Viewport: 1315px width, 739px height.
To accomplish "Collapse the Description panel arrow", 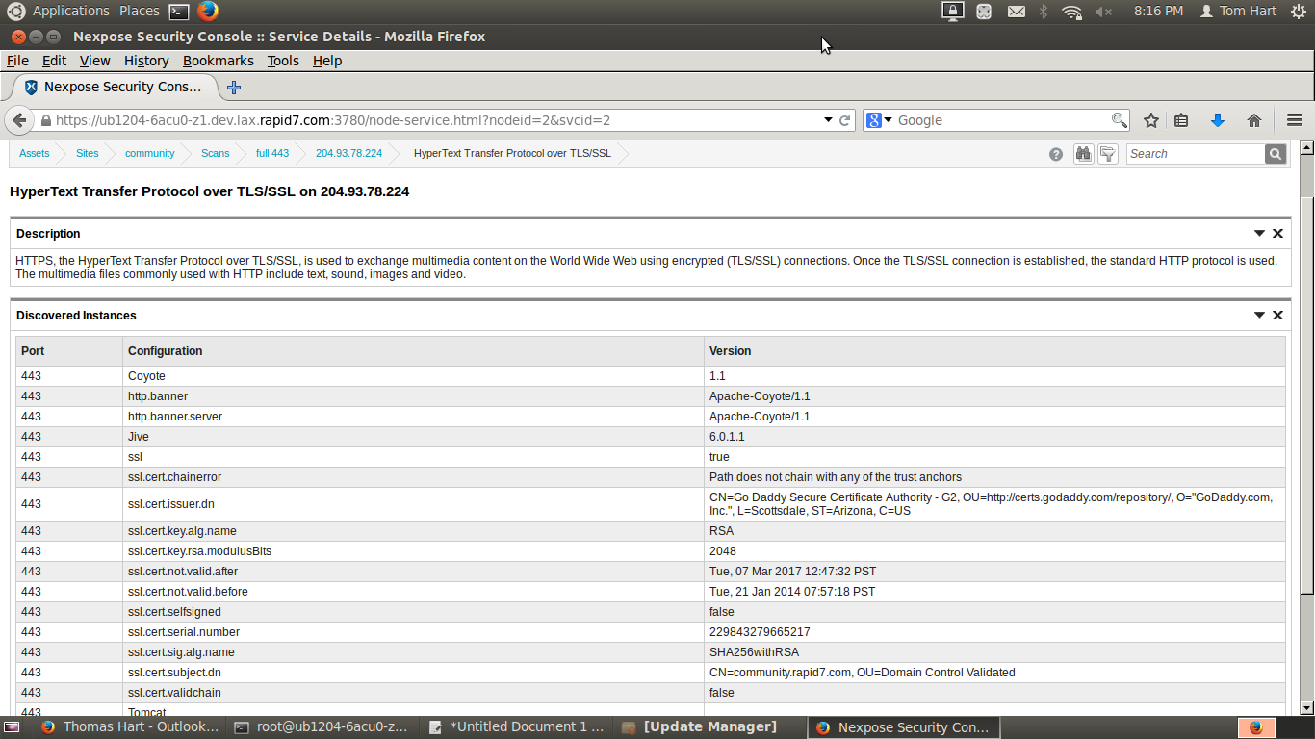I will tap(1259, 234).
